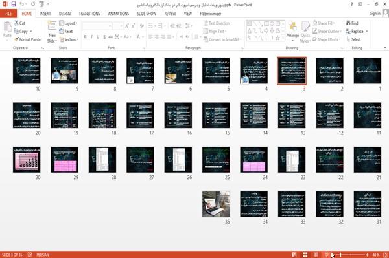Open the Shape Effects dropdown
Viewport: 389px width, 258px height.
(326, 39)
